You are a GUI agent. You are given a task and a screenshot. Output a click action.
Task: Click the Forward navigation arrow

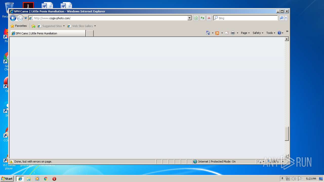pyautogui.click(x=20, y=18)
